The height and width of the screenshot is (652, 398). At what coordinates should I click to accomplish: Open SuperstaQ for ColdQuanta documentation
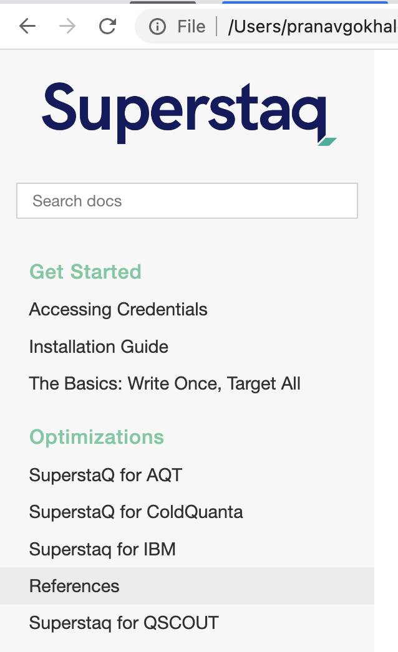pyautogui.click(x=136, y=512)
